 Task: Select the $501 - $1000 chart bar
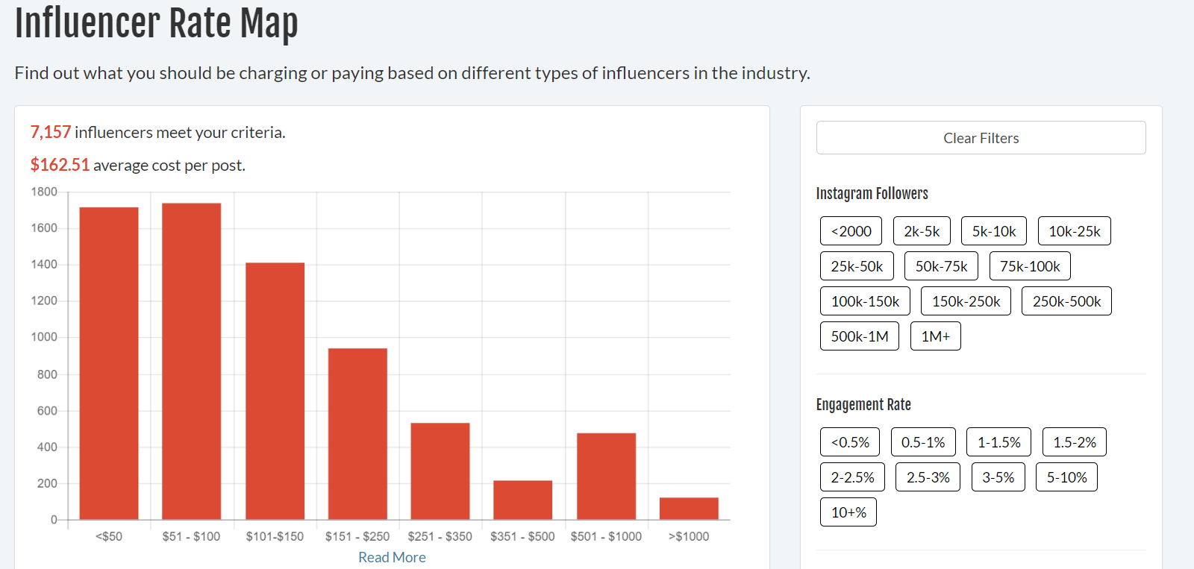click(606, 476)
